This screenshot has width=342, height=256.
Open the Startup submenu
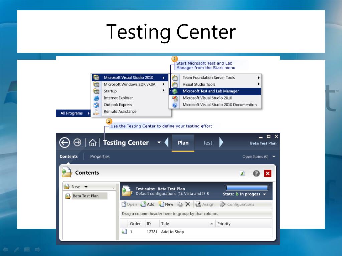(130, 91)
